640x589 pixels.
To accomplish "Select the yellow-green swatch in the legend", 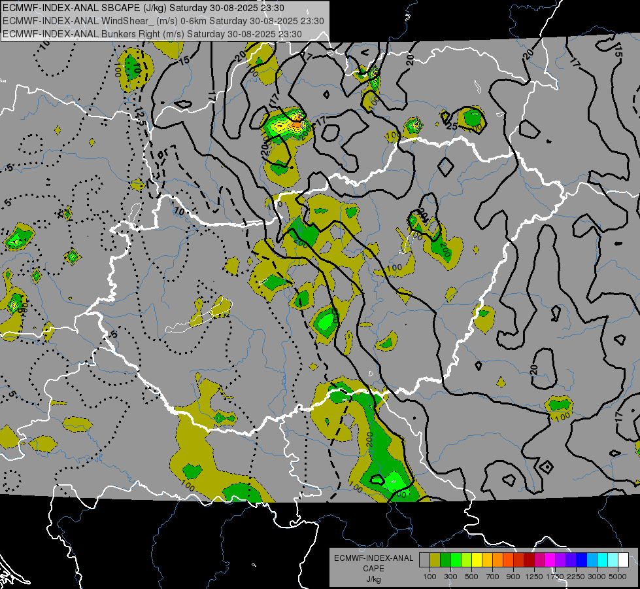I will click(466, 560).
